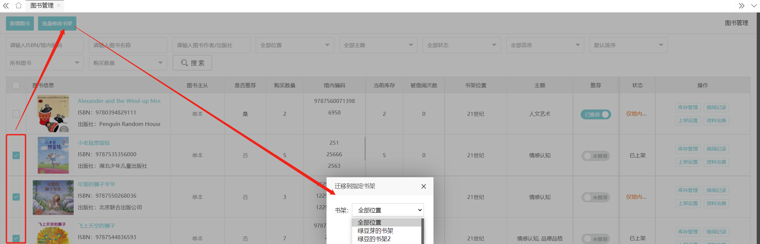This screenshot has height=244, width=760.
Task: Click 资料完善 for 可爱的狮子爷爷 row
Action: tap(716, 204)
